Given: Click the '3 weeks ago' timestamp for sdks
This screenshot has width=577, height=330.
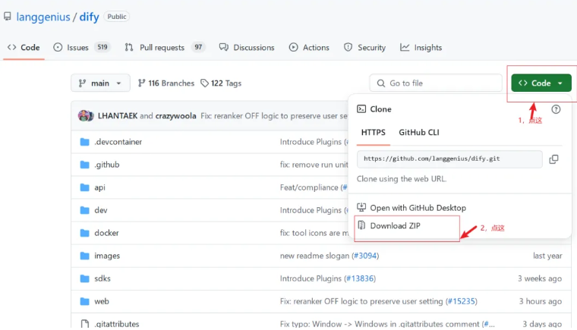Looking at the screenshot, I should click(540, 279).
